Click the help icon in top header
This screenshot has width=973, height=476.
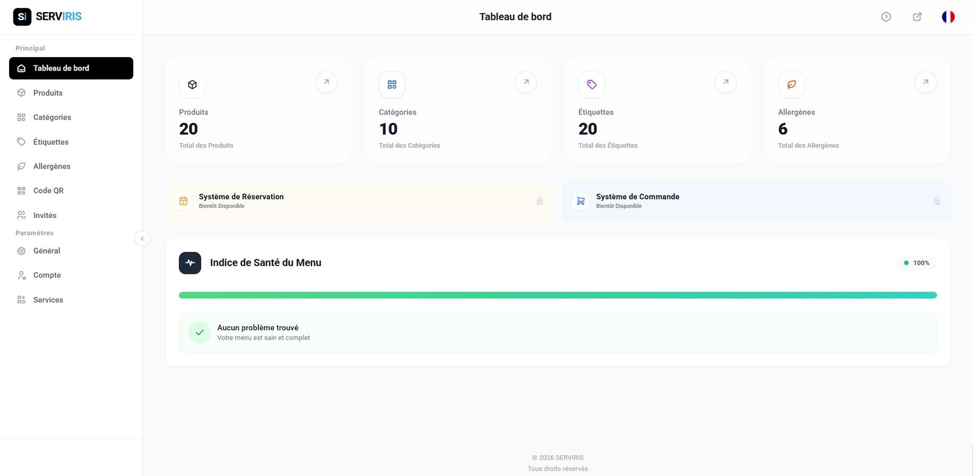[x=886, y=17]
